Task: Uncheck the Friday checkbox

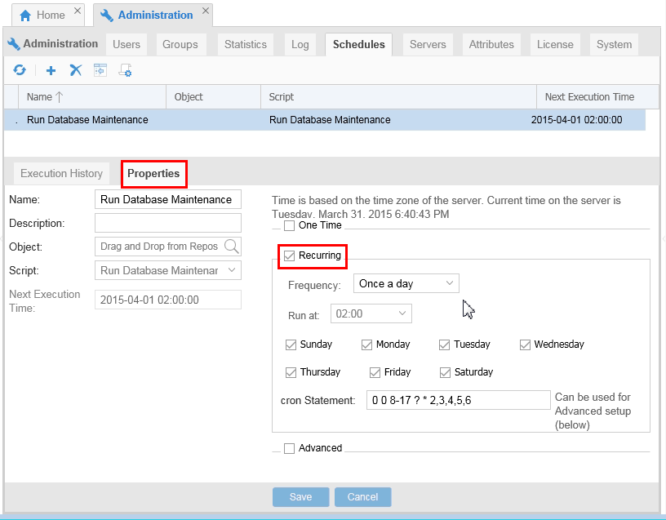Action: pyautogui.click(x=375, y=372)
